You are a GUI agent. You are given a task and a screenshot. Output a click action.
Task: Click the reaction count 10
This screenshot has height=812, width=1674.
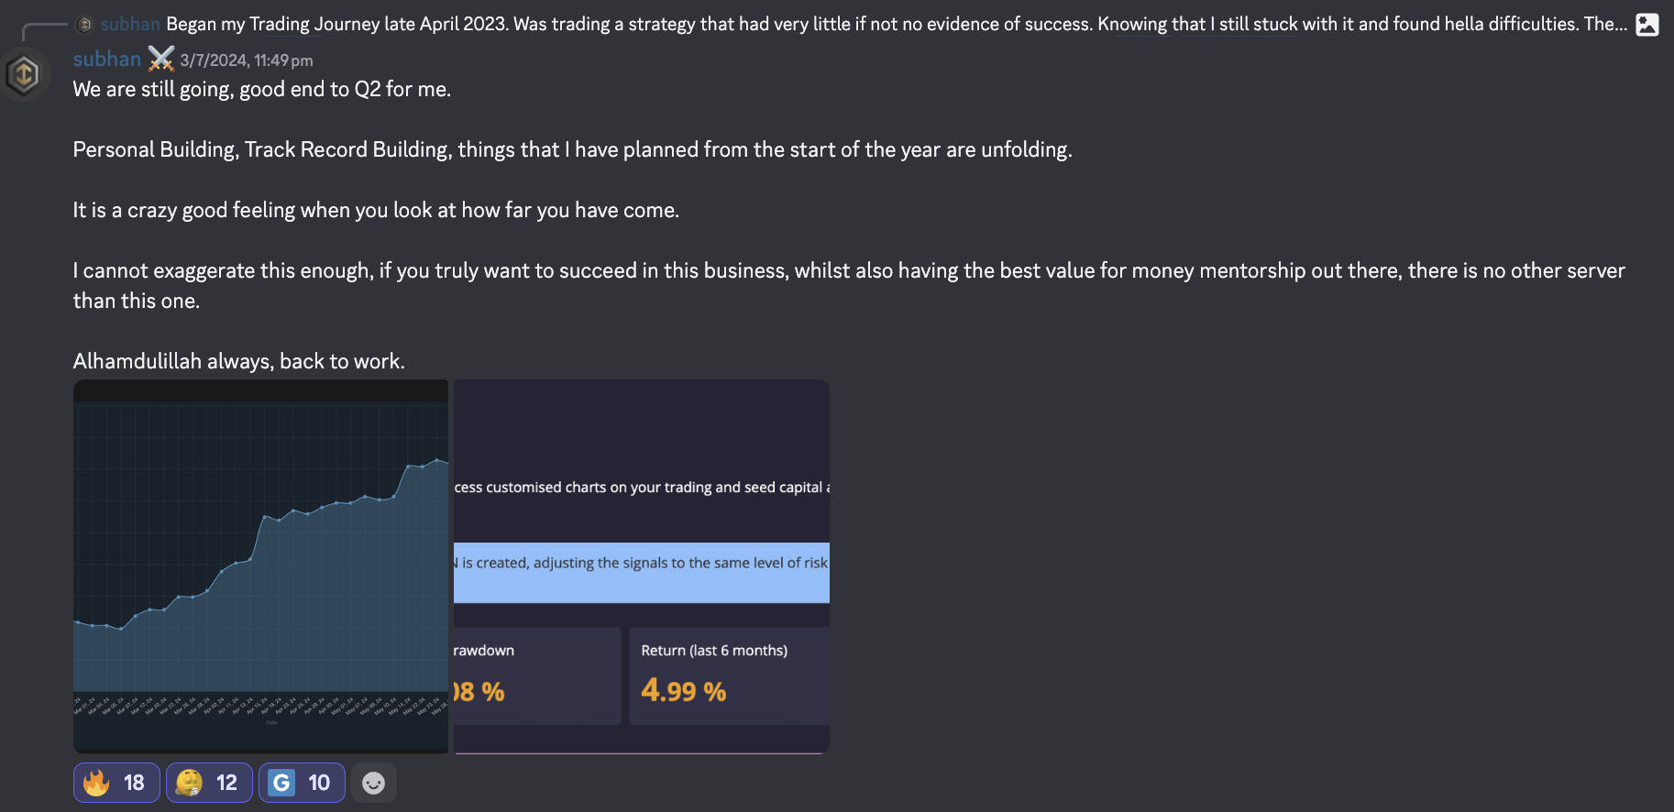tap(319, 783)
